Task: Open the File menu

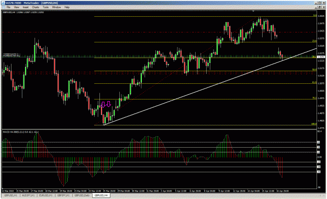Action: point(8,7)
